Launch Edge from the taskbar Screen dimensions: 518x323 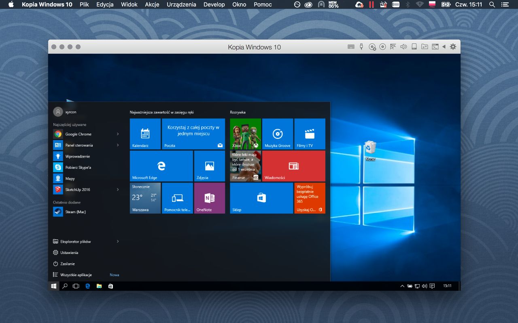tap(87, 286)
